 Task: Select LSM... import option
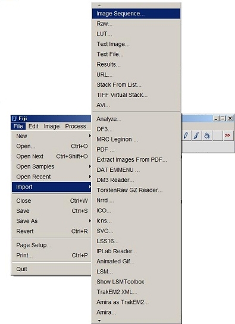click(136, 271)
